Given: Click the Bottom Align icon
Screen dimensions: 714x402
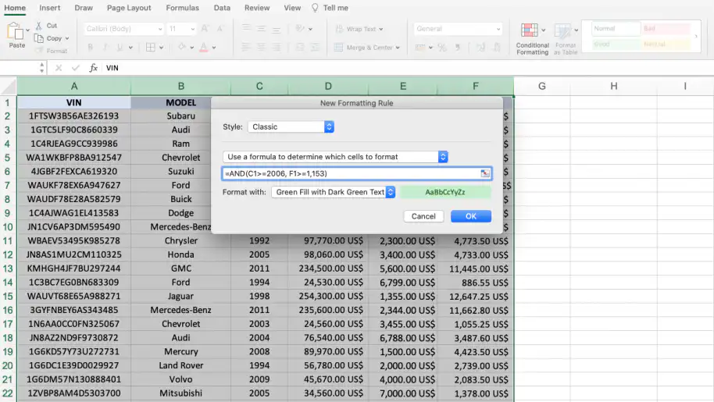Looking at the screenshot, I should [276, 29].
